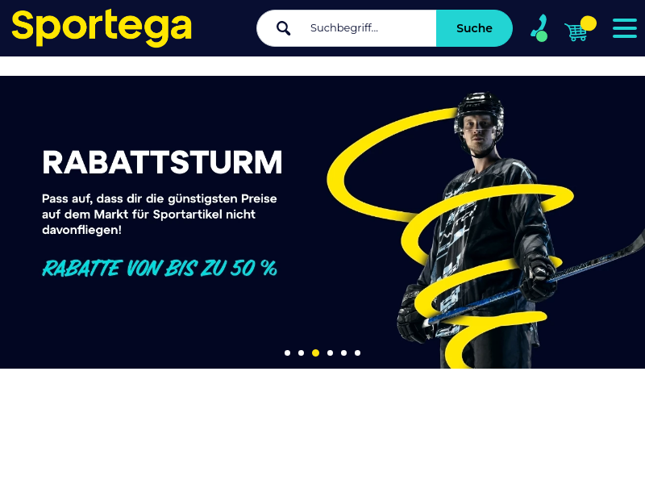This screenshot has width=645, height=484.
Task: Show the last carousel slide dot
Action: [x=357, y=353]
